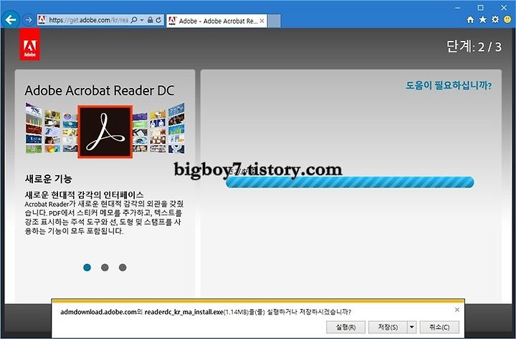516x339 pixels.
Task: Select the Adobe Acrobat Reader tab
Action: tap(216, 21)
